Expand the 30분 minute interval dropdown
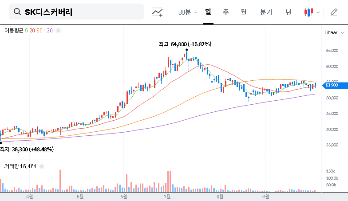 coord(188,12)
